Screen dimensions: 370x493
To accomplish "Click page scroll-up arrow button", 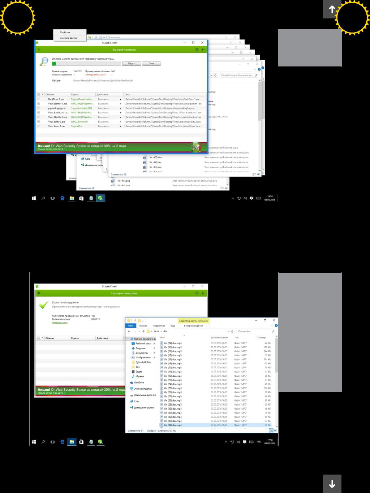I will click(x=332, y=9).
